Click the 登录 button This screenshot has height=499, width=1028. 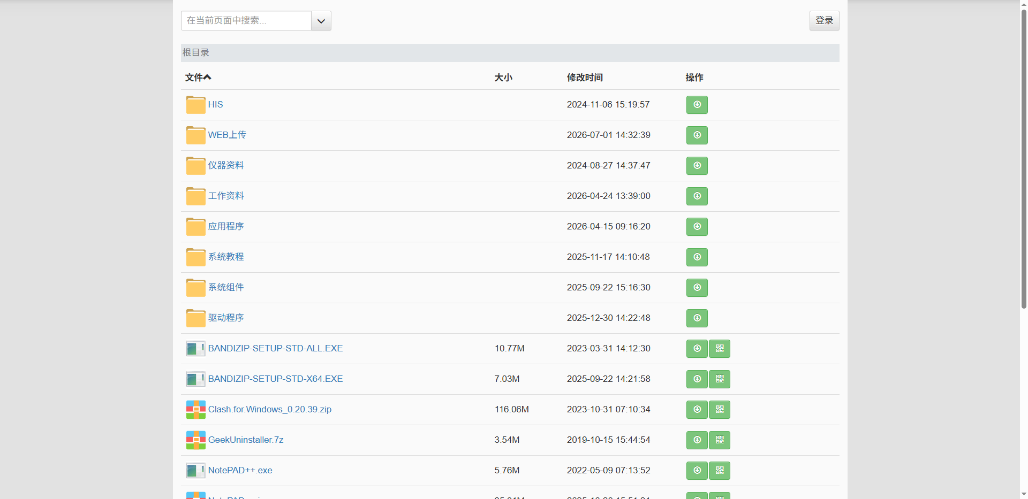pyautogui.click(x=824, y=21)
